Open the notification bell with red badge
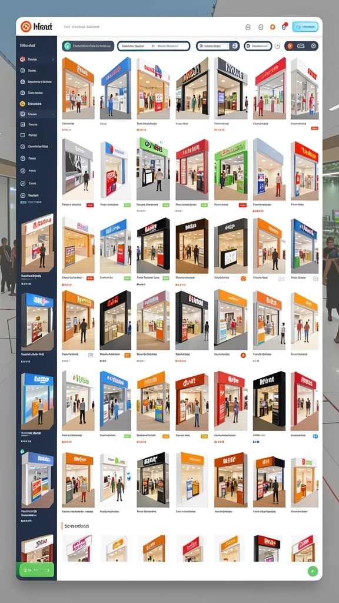This screenshot has width=339, height=603. pos(284,27)
